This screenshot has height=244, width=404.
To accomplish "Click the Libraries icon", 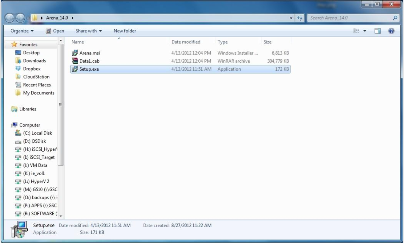I will click(x=14, y=109).
